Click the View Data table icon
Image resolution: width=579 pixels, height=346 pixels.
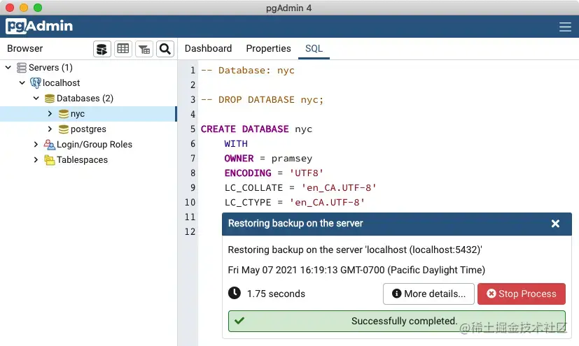(x=123, y=49)
